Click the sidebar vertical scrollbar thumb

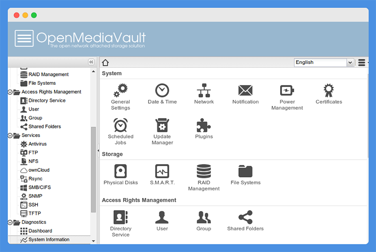click(x=94, y=170)
